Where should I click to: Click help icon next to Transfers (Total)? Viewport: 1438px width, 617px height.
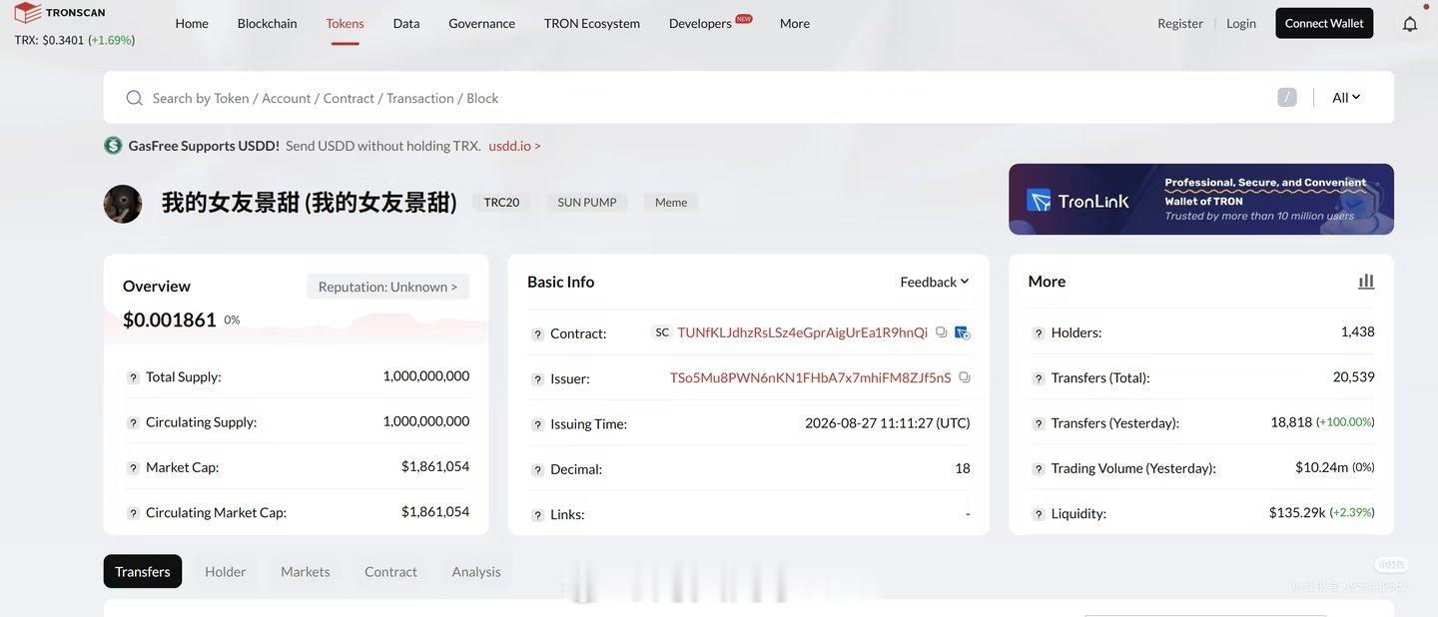1039,378
